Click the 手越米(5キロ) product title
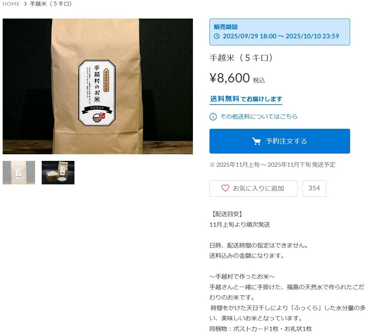Image resolution: width=367 pixels, height=335 pixels. point(241,58)
